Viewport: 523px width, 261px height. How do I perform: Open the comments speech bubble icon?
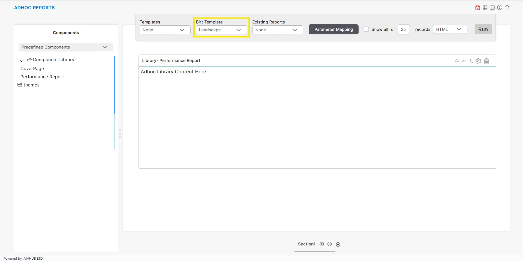tap(492, 8)
